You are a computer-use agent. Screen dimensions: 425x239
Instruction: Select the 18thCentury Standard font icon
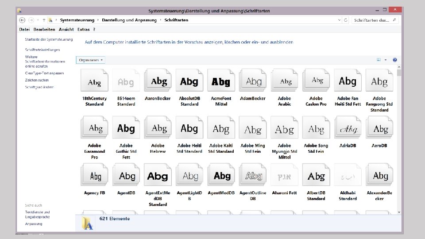click(x=94, y=81)
